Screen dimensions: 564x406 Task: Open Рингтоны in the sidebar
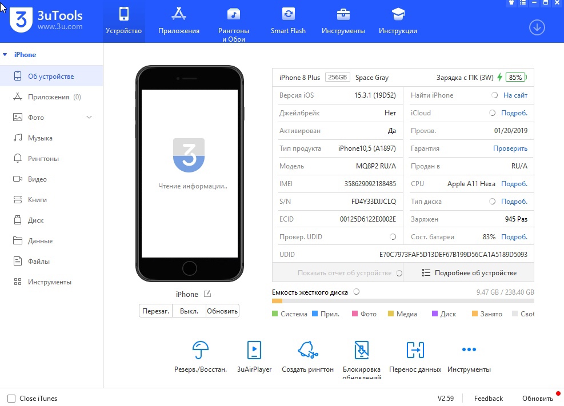(x=51, y=158)
